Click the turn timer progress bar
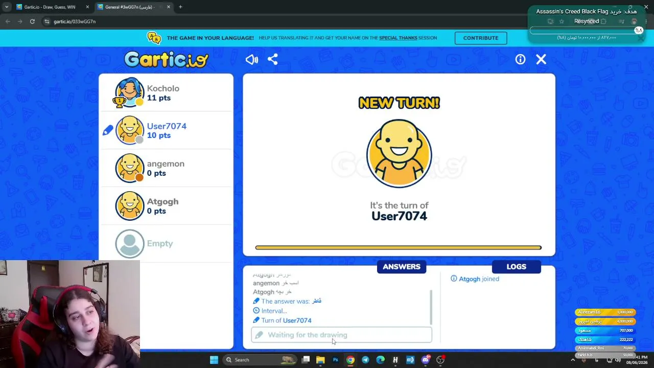The width and height of the screenshot is (654, 368). coord(399,248)
